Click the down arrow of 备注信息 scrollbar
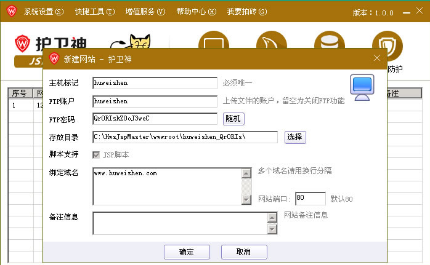430x265 pixels. 272,229
